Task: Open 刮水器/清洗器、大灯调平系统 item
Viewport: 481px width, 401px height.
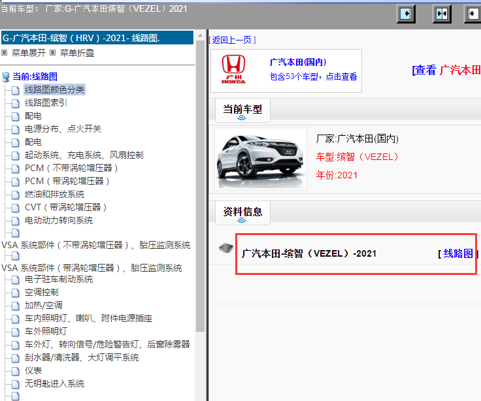Action: point(82,357)
